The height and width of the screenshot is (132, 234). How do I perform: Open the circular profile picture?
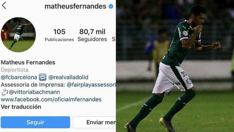pyautogui.click(x=18, y=35)
